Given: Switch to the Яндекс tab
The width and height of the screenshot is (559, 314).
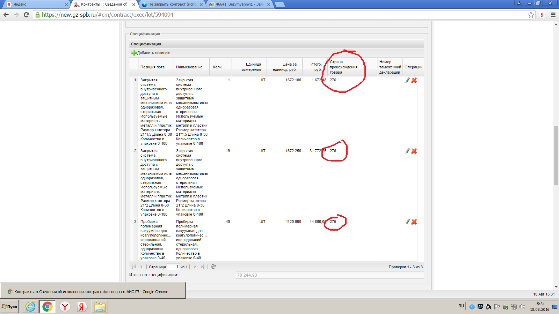Looking at the screenshot, I should [37, 4].
